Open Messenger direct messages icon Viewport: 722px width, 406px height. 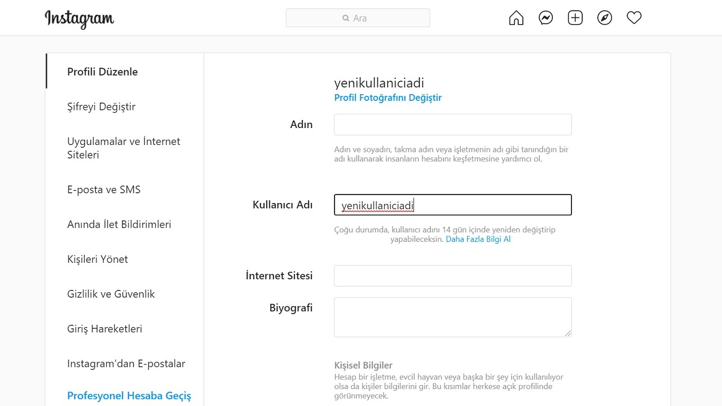click(545, 18)
